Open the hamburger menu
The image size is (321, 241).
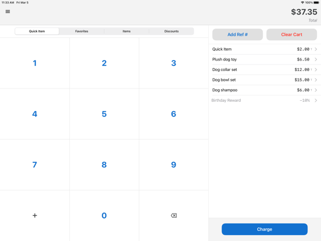point(8,12)
